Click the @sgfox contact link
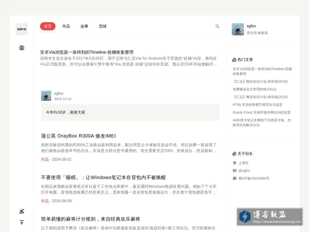 [x=244, y=171]
